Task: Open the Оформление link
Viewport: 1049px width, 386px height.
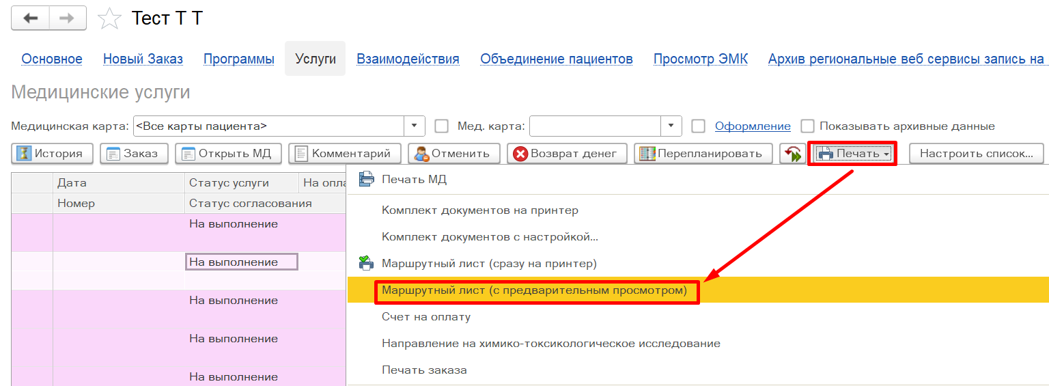Action: (x=752, y=126)
